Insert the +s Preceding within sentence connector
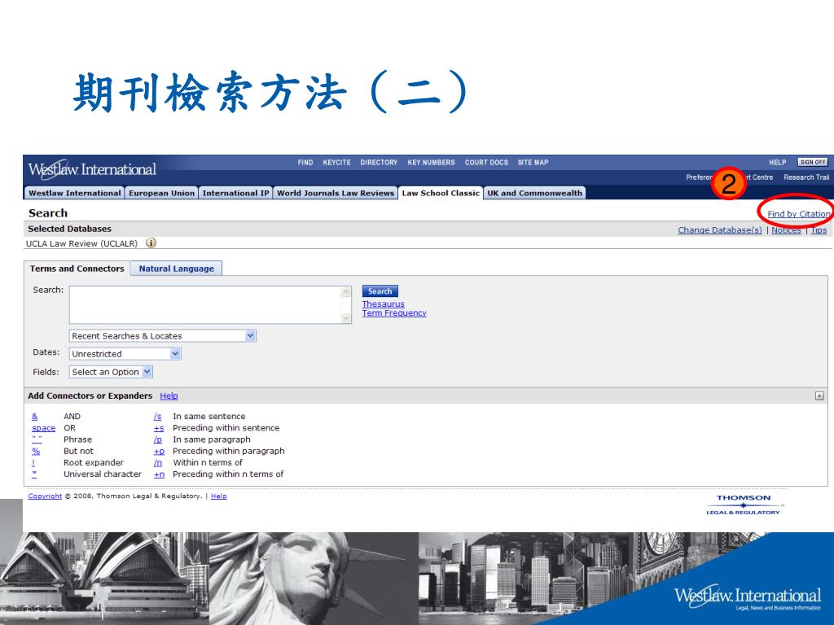 click(159, 428)
